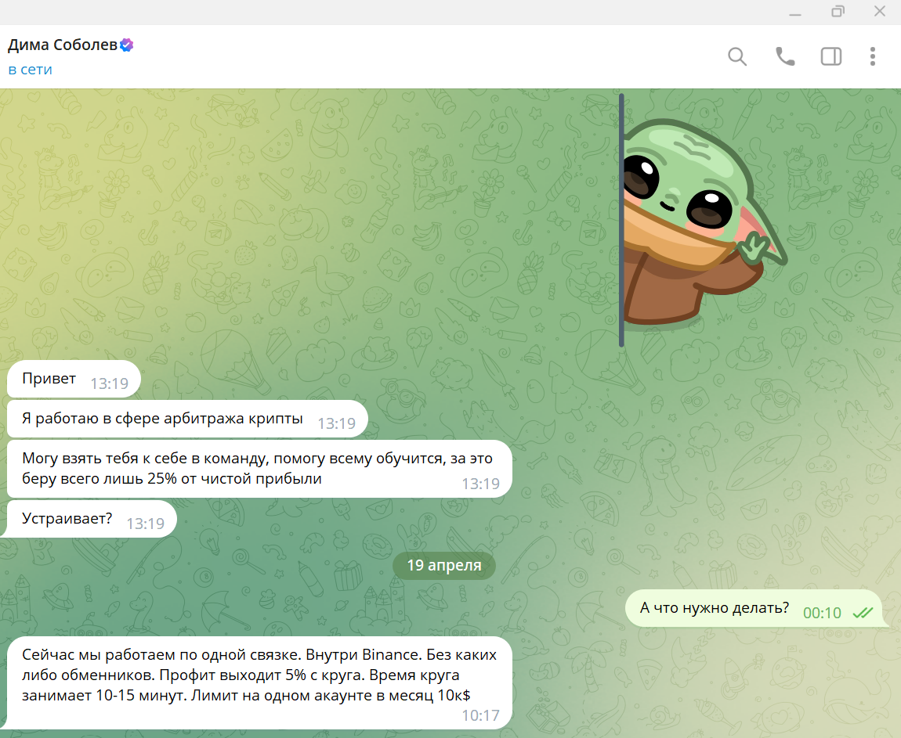This screenshot has width=901, height=738.
Task: Click the 10:17 timestamp on last message
Action: (x=481, y=715)
